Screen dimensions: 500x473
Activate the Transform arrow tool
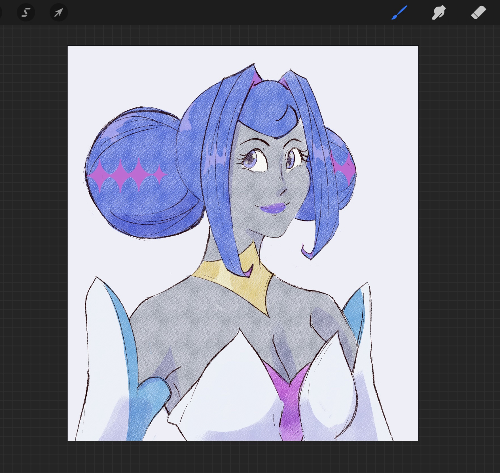[59, 12]
